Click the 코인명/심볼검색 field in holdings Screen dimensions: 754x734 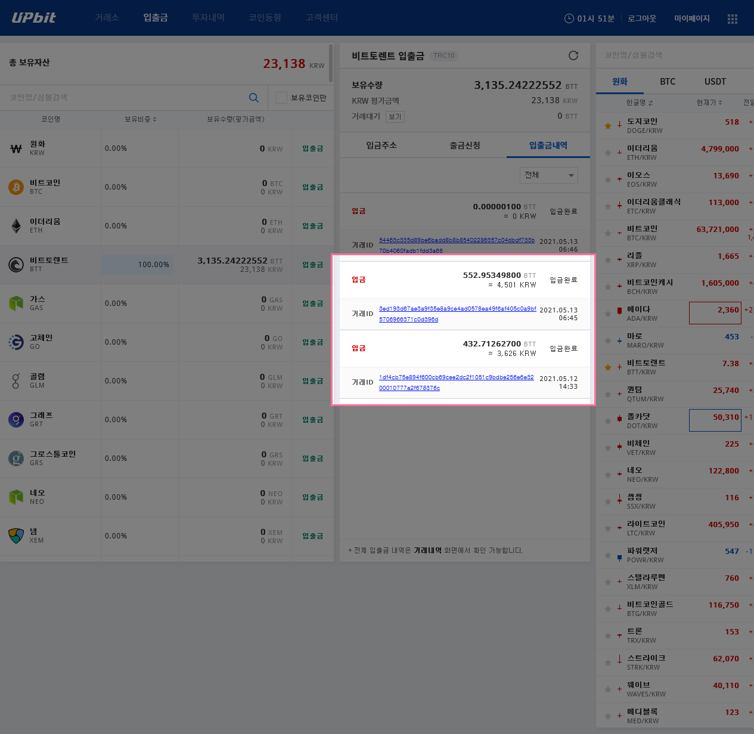click(125, 98)
